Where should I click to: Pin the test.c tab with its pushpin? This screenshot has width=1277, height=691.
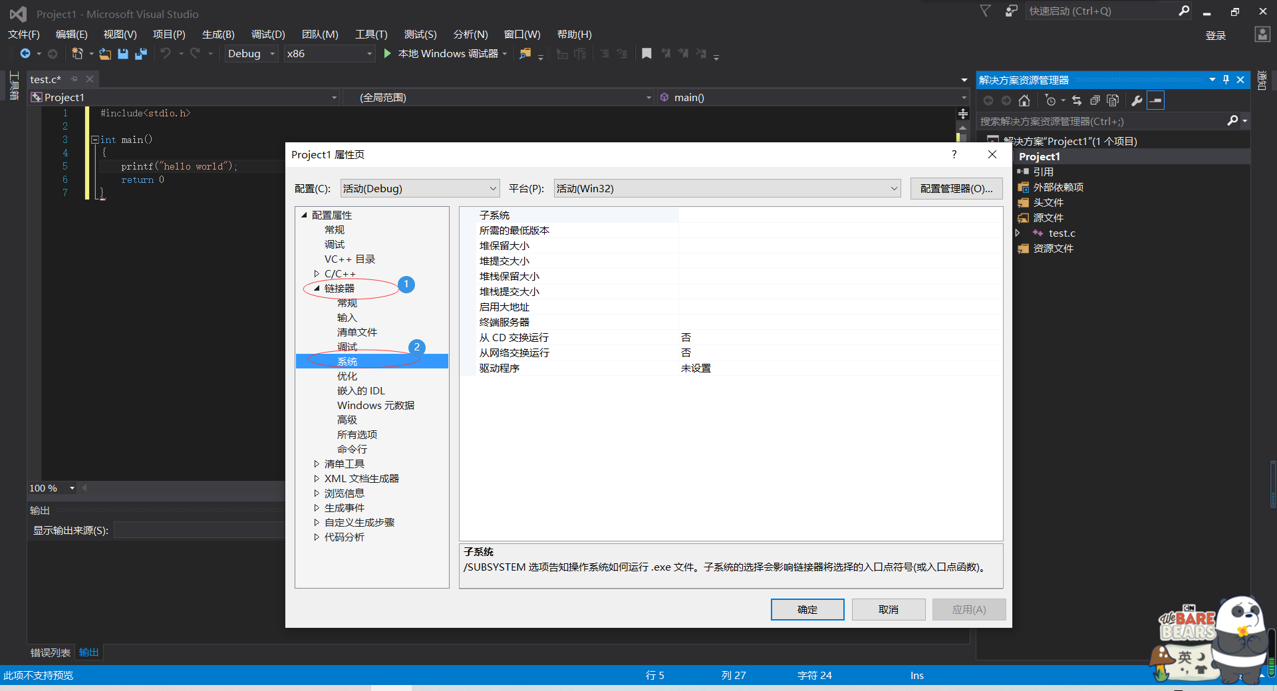(x=74, y=79)
